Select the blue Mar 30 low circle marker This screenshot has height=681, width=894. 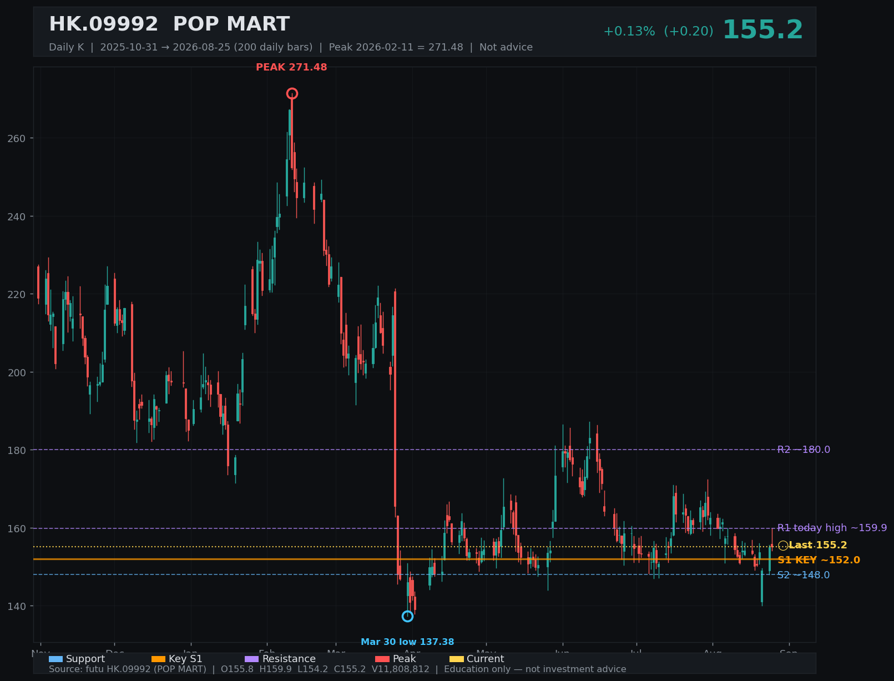click(x=407, y=616)
